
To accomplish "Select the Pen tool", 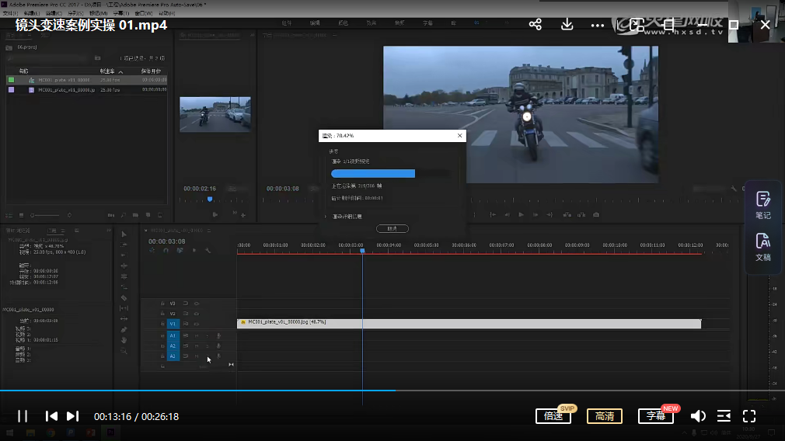I will [124, 329].
